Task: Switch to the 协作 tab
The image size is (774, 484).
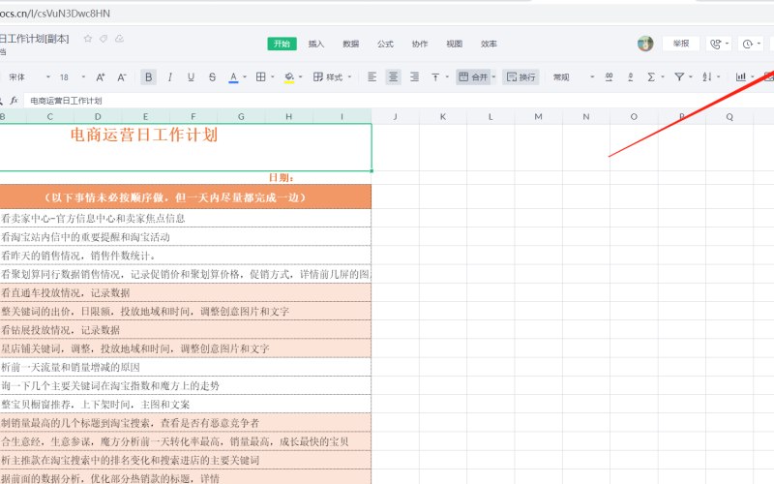Action: pyautogui.click(x=420, y=44)
